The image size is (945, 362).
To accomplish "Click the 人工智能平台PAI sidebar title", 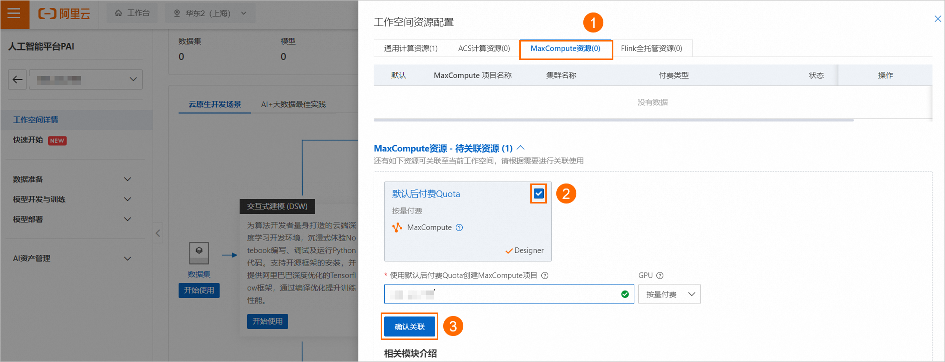I will [x=41, y=46].
